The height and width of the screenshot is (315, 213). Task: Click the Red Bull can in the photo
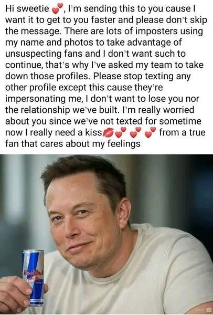(x=34, y=278)
